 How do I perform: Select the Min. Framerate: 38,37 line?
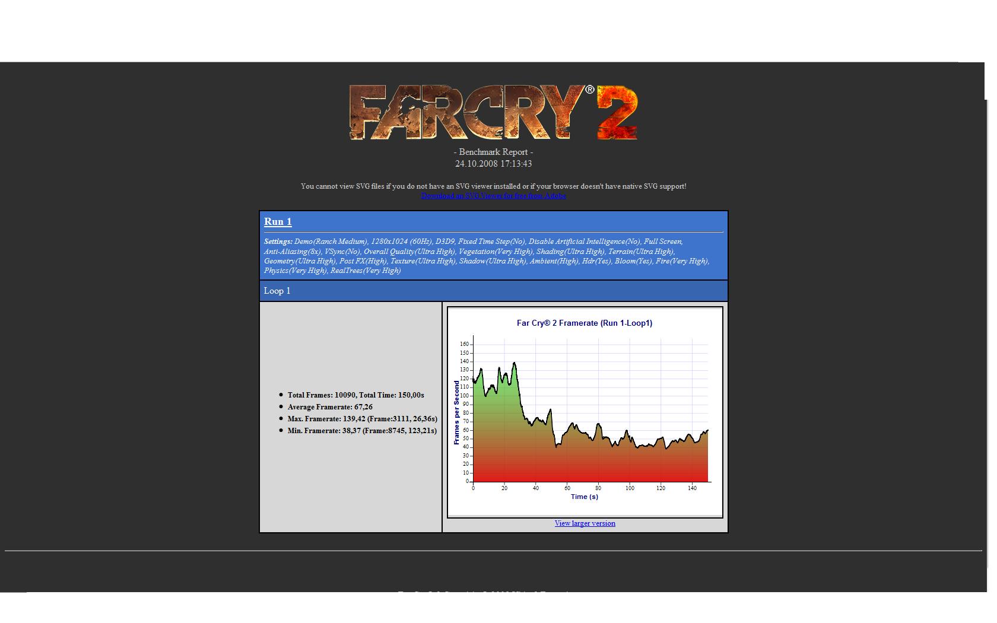[362, 431]
